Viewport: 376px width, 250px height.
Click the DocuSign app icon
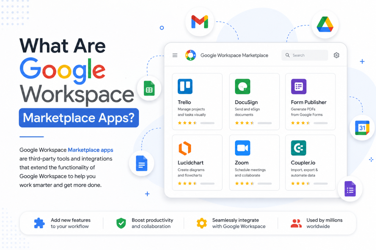242,86
